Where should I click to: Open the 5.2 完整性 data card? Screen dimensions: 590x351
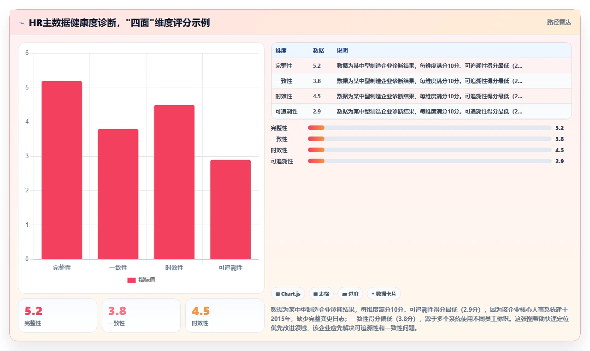pyautogui.click(x=58, y=315)
